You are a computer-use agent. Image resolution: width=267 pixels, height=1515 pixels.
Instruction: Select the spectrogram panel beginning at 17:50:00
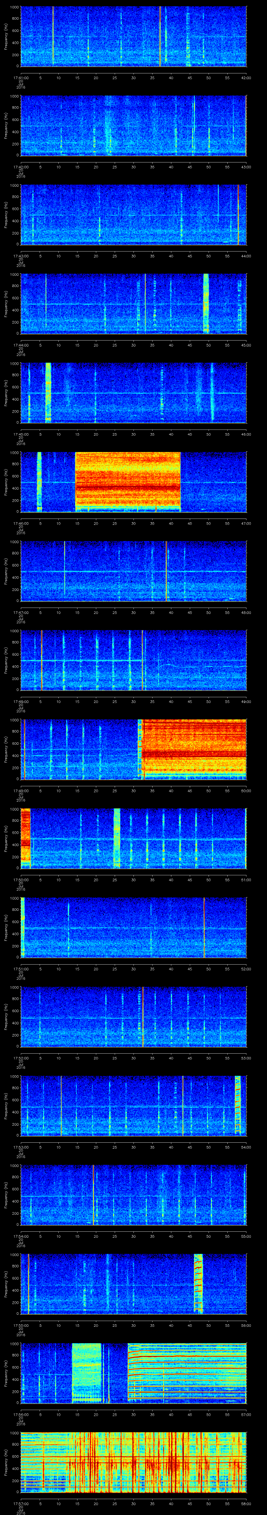click(133, 838)
